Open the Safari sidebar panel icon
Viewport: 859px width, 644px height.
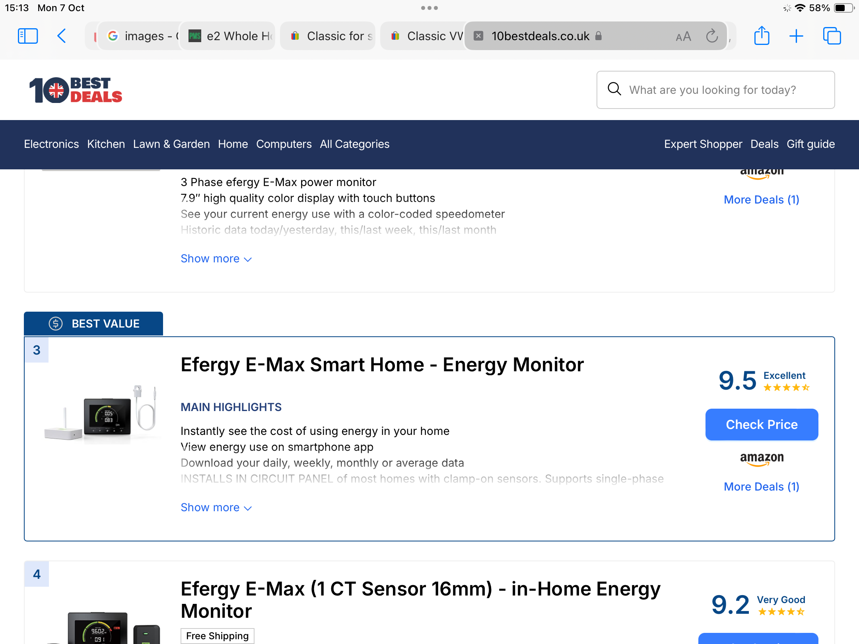[x=28, y=36]
